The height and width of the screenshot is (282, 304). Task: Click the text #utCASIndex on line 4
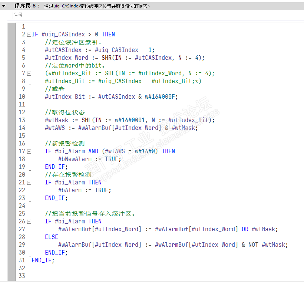click(63, 50)
